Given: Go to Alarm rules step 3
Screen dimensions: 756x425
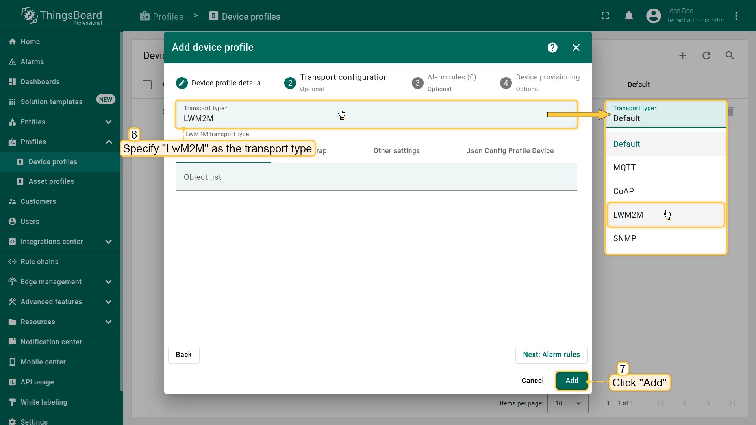Looking at the screenshot, I should (418, 83).
